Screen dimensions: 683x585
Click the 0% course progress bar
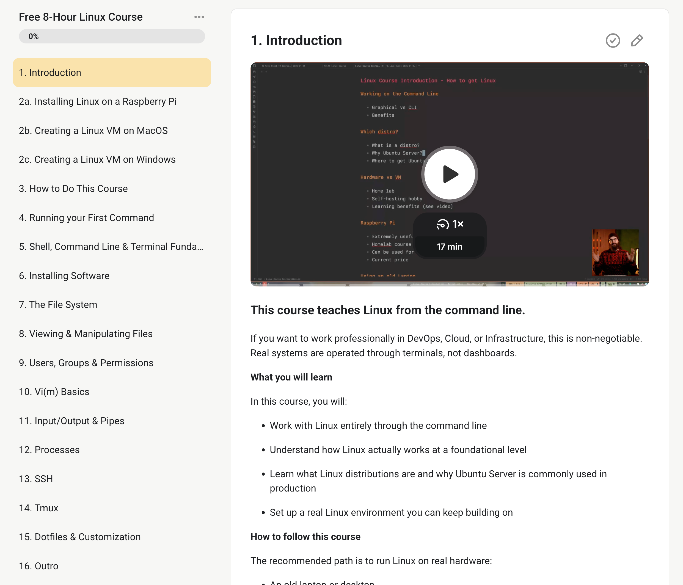[x=112, y=36]
